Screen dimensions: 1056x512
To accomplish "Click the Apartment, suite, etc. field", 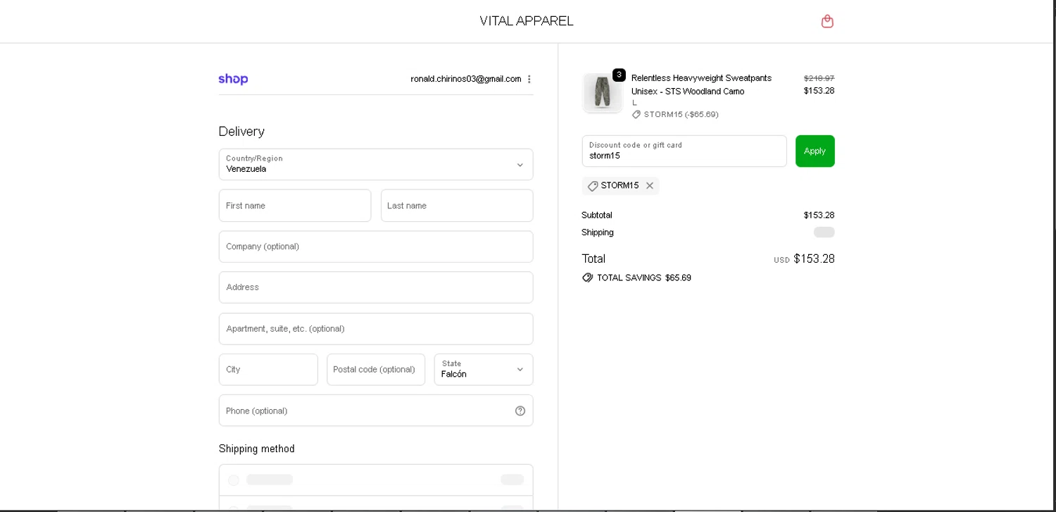I will pos(376,329).
